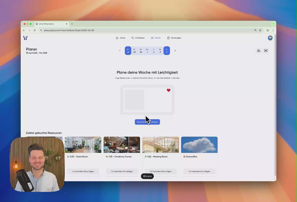The height and width of the screenshot is (202, 297).
Task: Click the site info icon in address bar
Action: 41,30
